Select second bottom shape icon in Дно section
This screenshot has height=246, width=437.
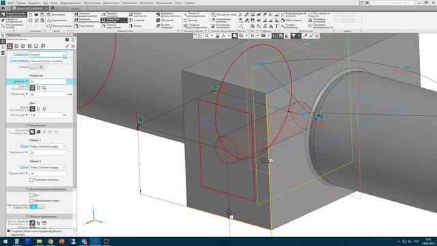point(38,109)
